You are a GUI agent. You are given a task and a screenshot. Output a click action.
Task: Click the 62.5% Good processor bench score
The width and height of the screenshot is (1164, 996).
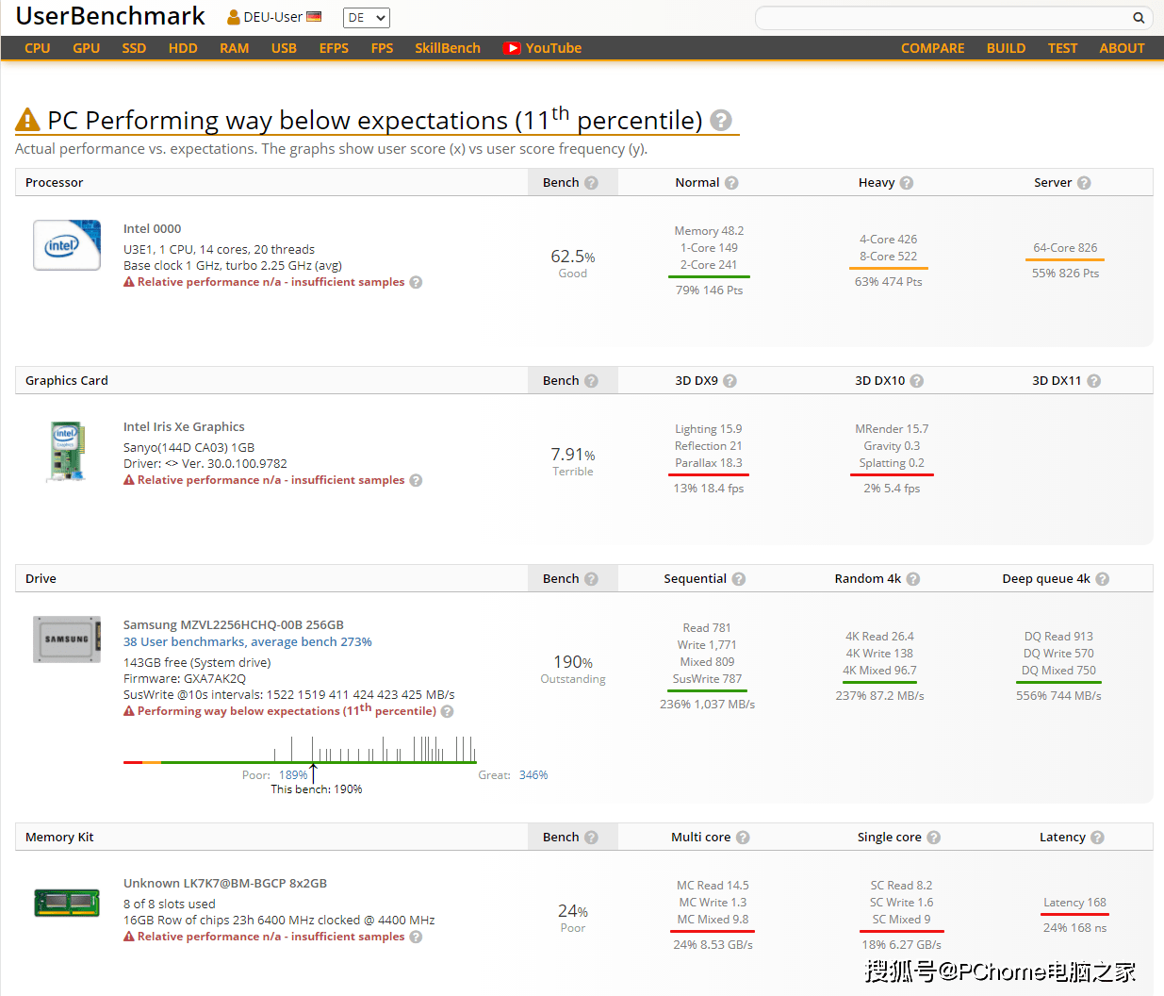click(x=573, y=263)
